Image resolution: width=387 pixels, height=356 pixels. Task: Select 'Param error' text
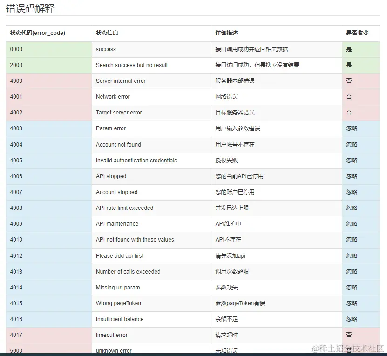[x=110, y=128]
